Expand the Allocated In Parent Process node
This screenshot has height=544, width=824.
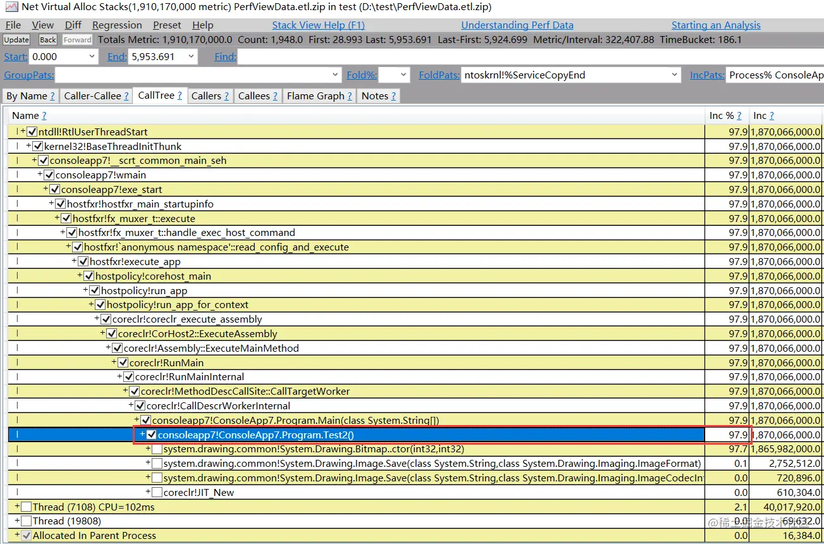(17, 535)
